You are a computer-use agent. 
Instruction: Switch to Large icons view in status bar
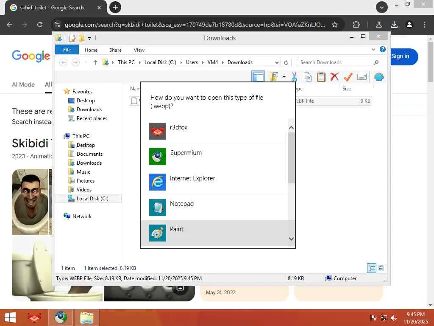click(381, 268)
